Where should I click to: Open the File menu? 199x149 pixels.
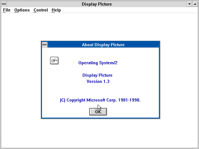pyautogui.click(x=7, y=10)
